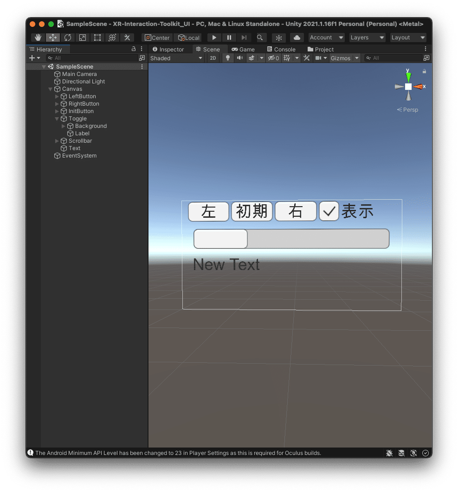The height and width of the screenshot is (492, 458).
Task: Open scene component tools icon
Action: click(306, 58)
